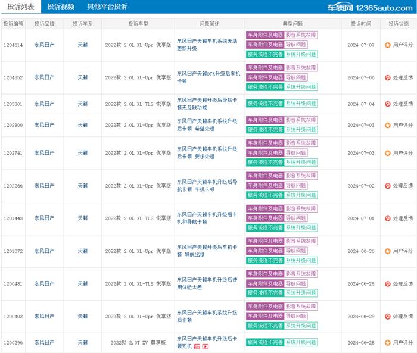Open complaint ending with 要求处理
Viewport: 417px width, 353px height.
click(207, 153)
